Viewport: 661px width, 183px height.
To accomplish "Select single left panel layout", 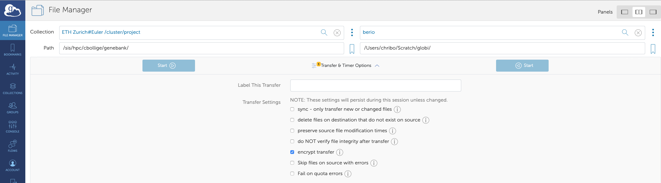I will click(x=624, y=12).
